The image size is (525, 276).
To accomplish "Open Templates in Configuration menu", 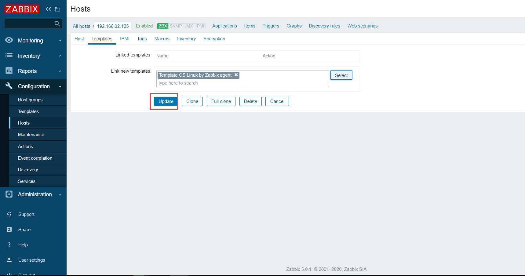I will point(38,111).
